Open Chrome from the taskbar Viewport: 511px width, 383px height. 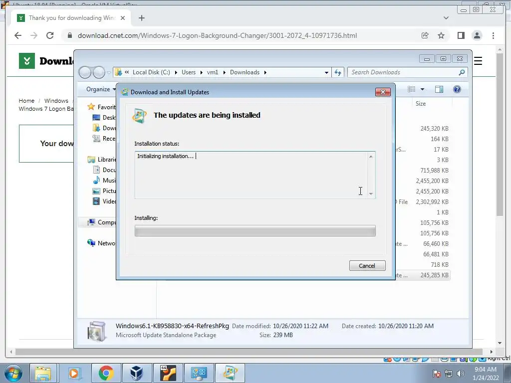106,373
